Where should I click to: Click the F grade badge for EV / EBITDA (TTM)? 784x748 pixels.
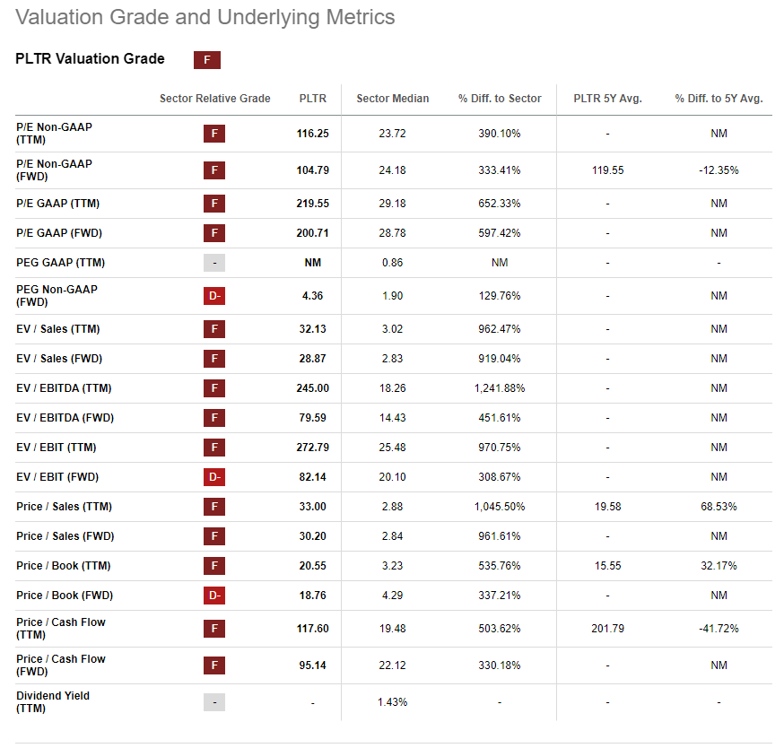[214, 388]
